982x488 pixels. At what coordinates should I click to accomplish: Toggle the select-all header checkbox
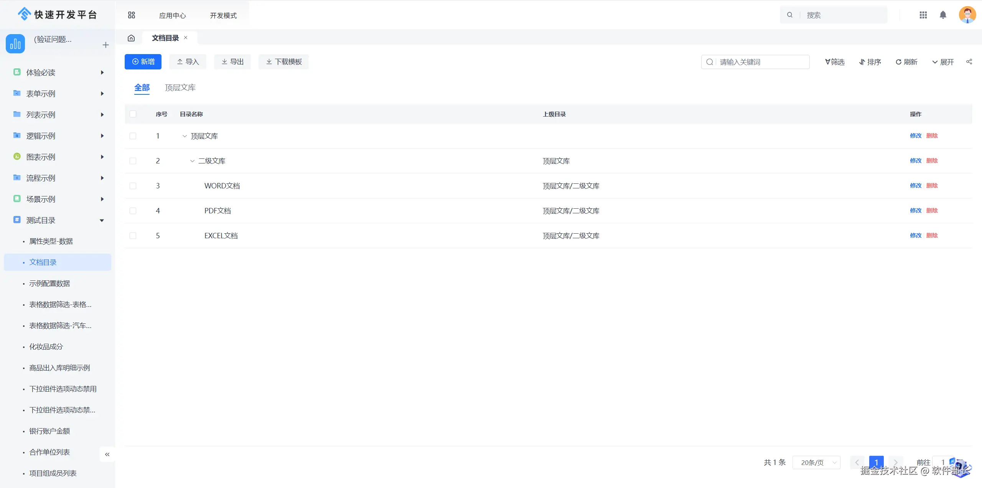[x=133, y=114]
